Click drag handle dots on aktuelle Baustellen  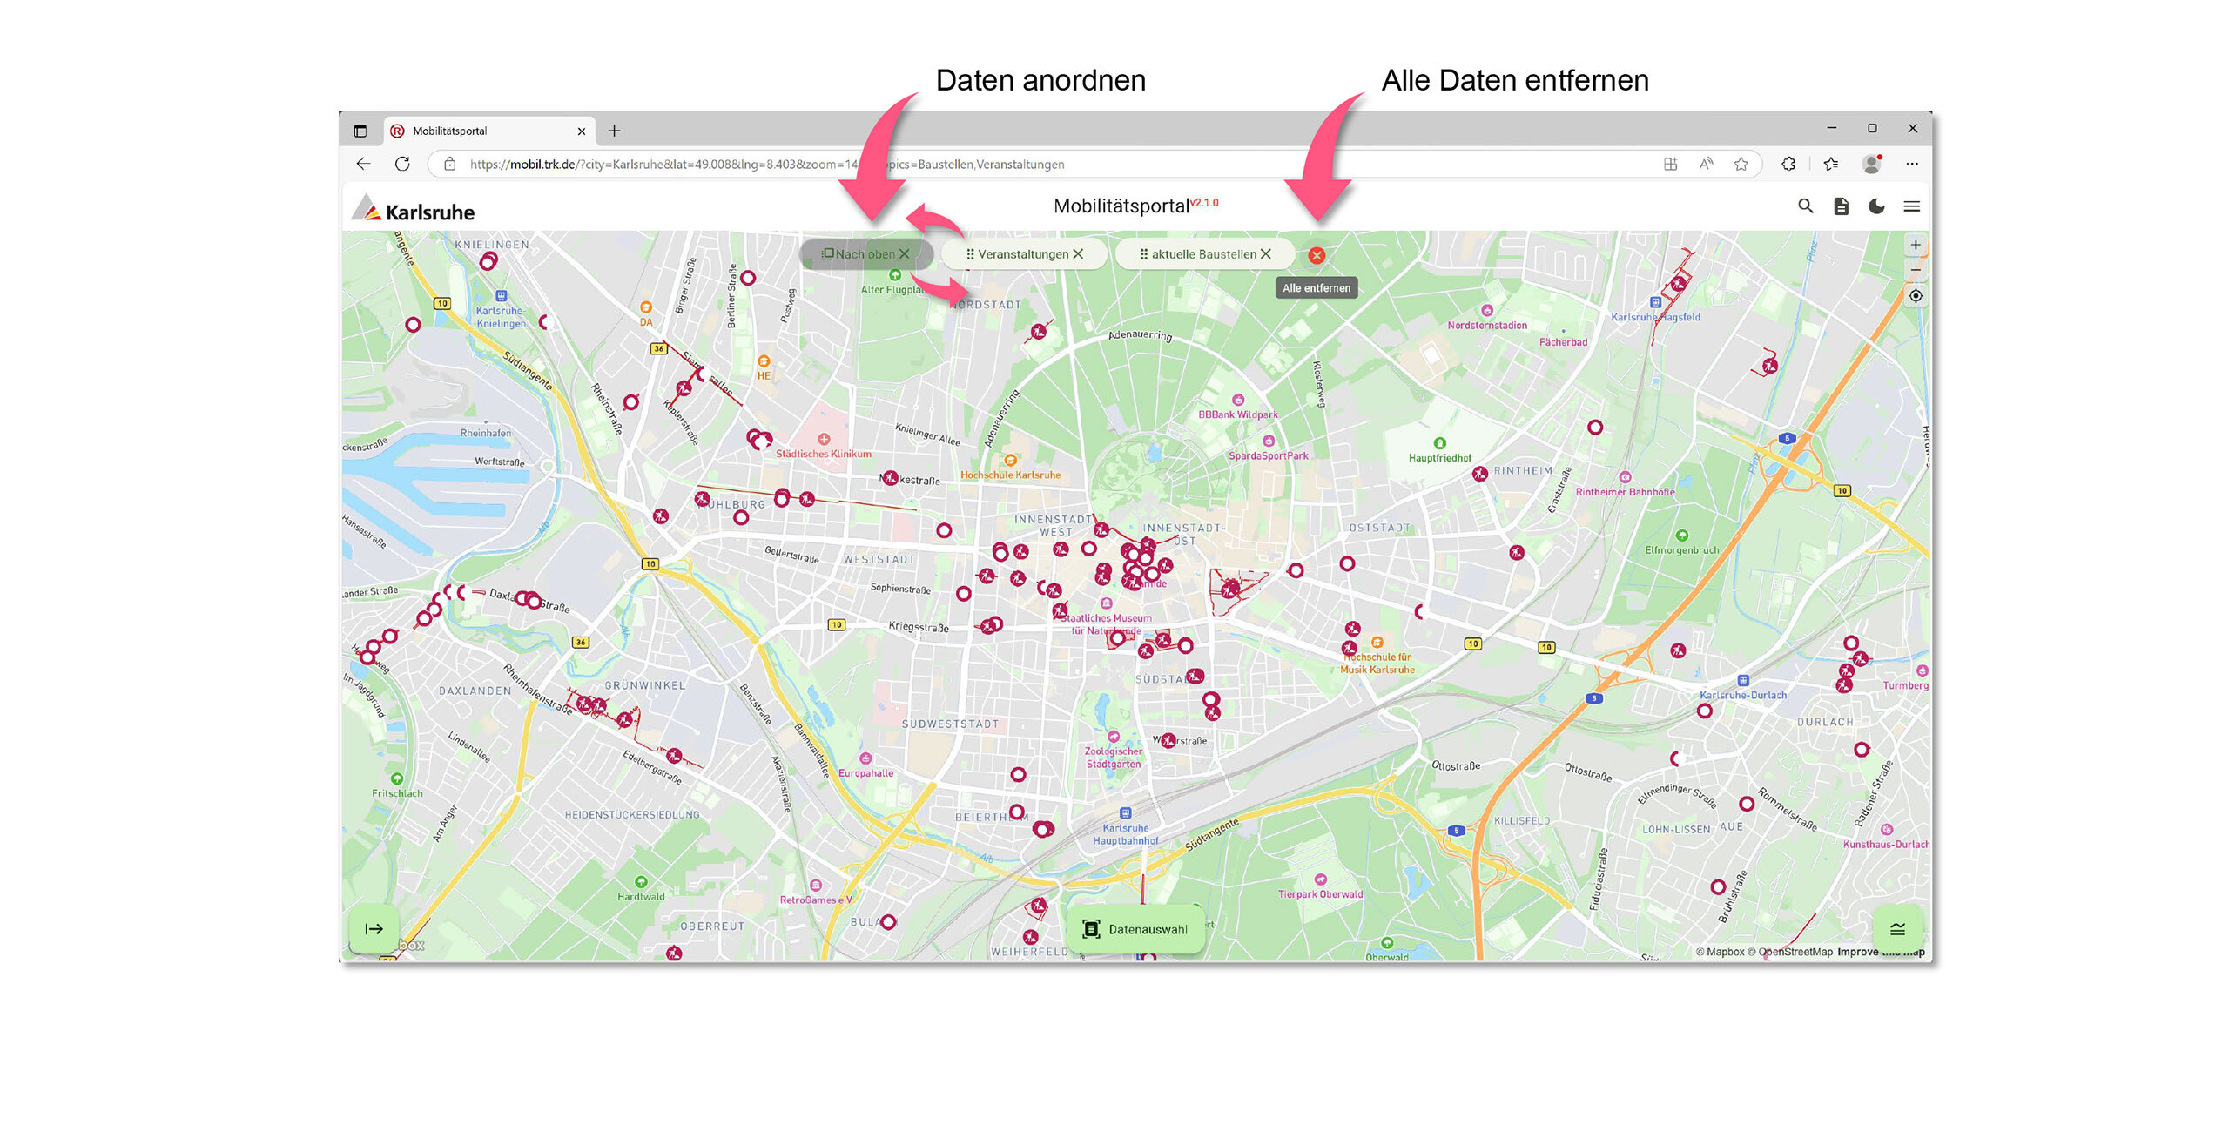[x=1143, y=254]
